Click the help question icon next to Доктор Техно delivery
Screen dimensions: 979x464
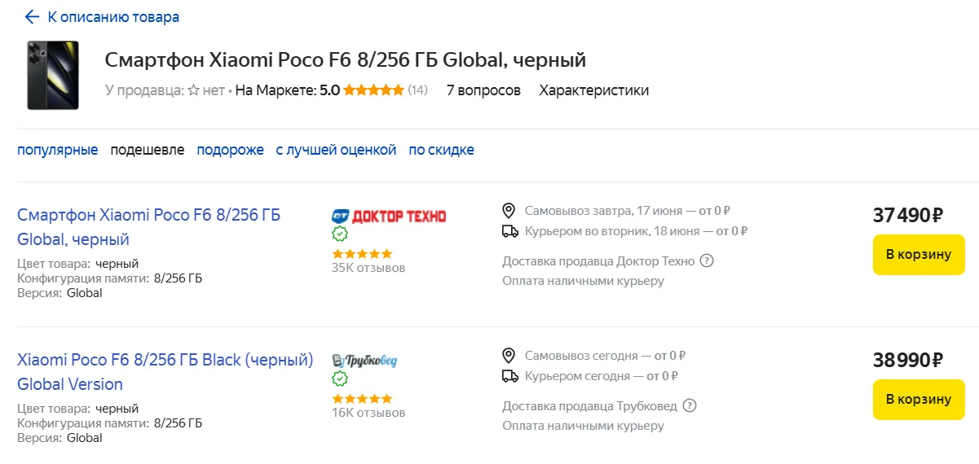pyautogui.click(x=707, y=261)
